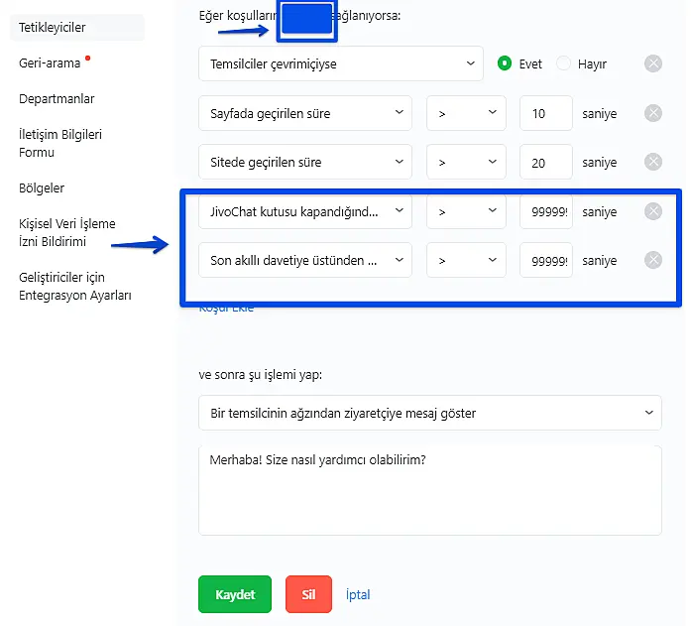Screen dimensions: 691x626
Task: Click the Sayfada geçirilen süre seconds field
Action: coord(545,113)
